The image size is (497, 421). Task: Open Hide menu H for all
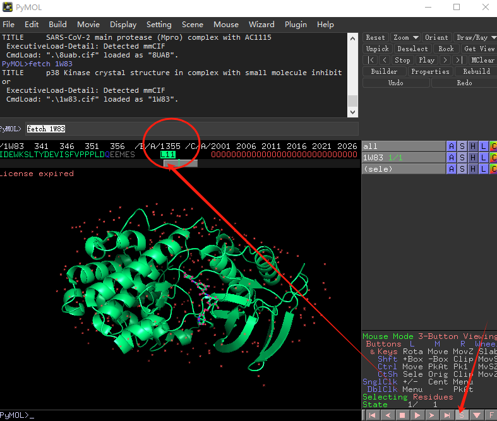472,146
